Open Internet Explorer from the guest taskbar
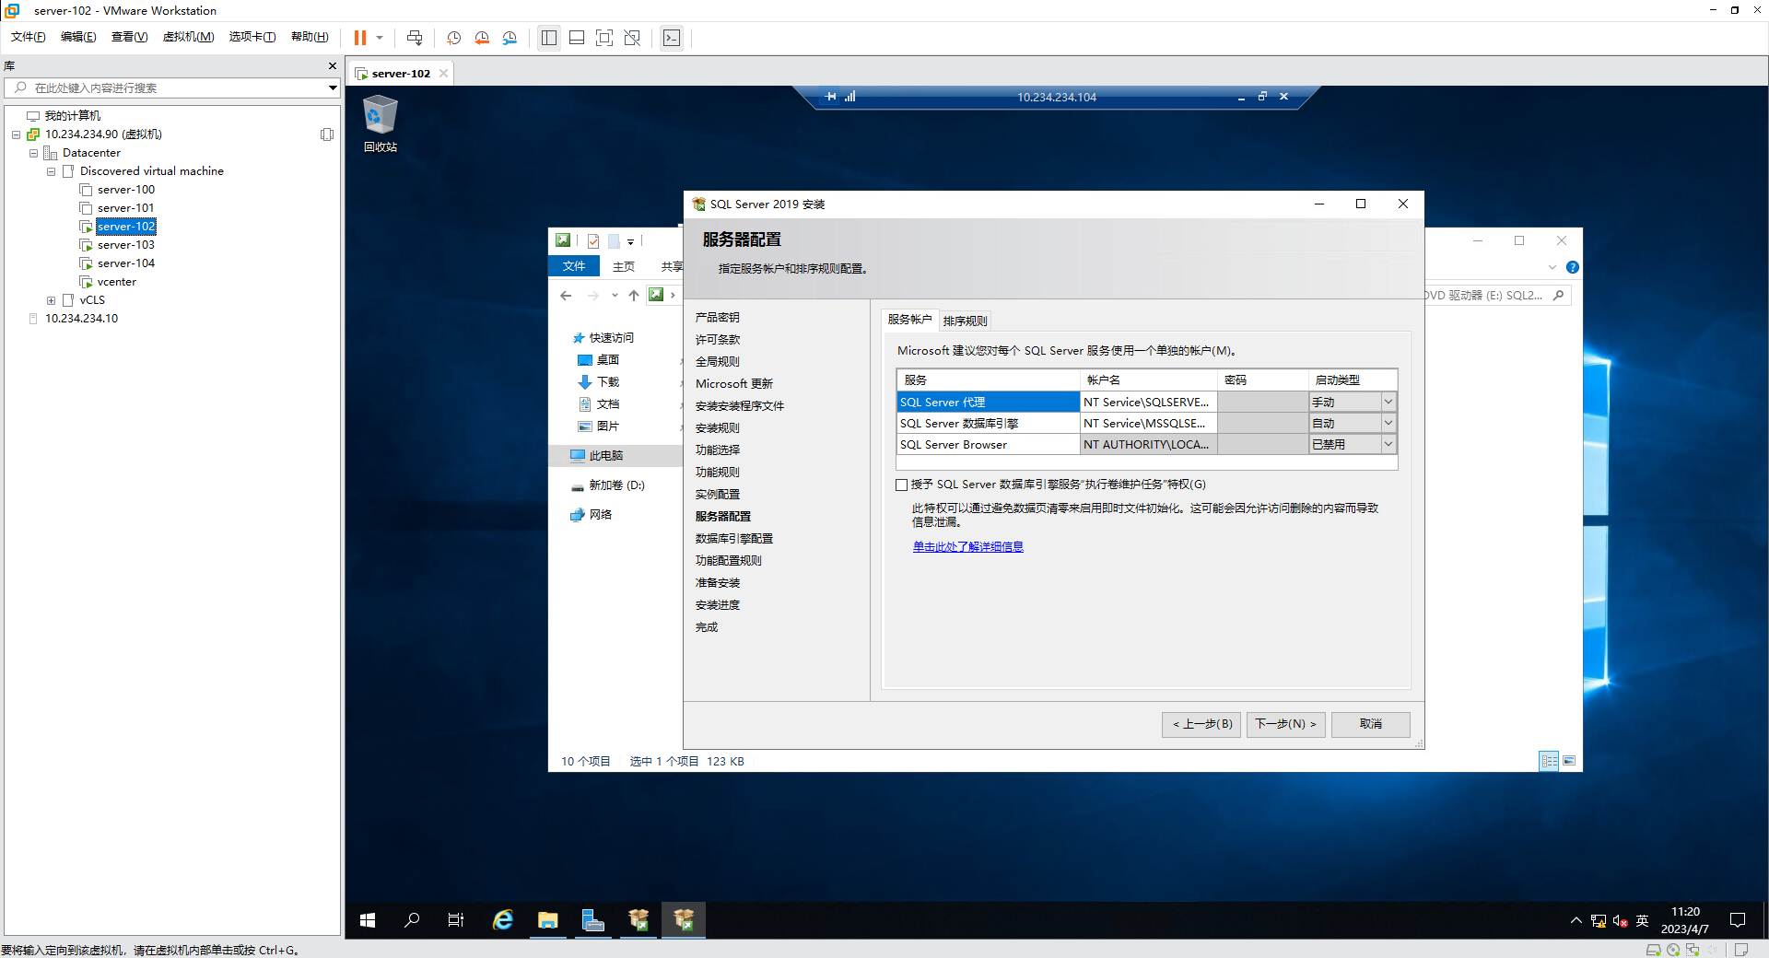 tap(503, 919)
